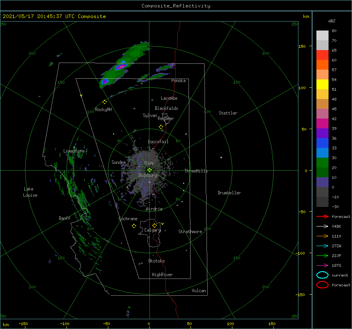Click the white plus marker west of Drumheller
Screen dimensions: 352x329
(x=221, y=157)
